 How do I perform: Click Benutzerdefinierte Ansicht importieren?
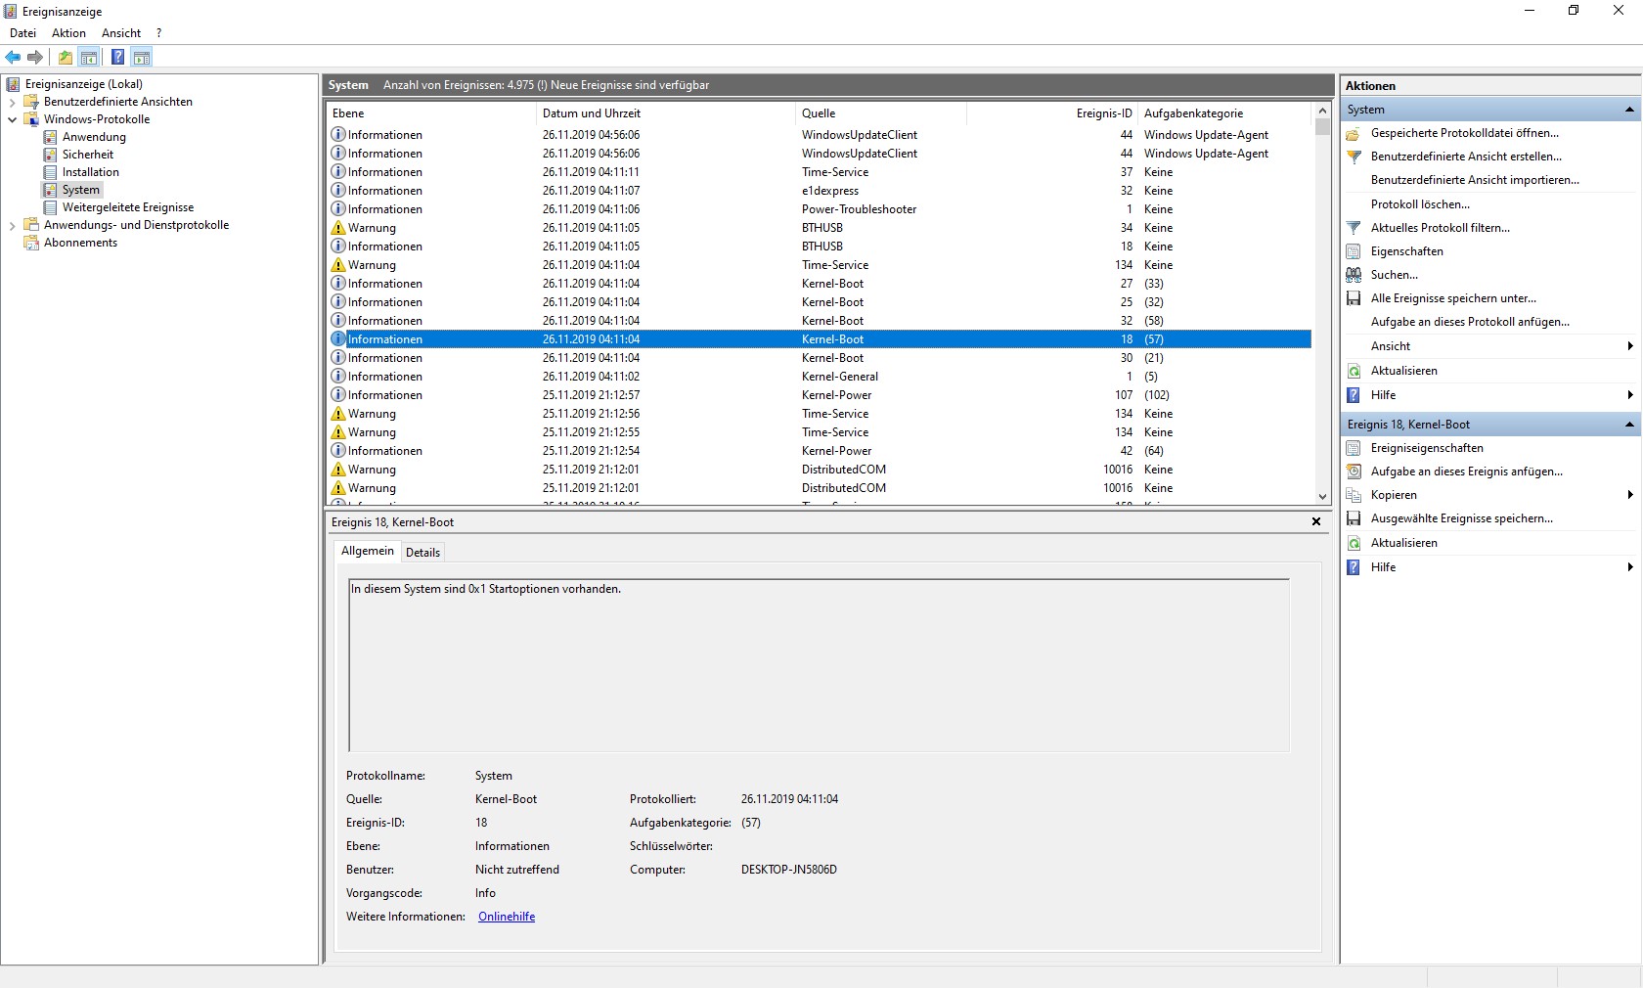(x=1475, y=180)
